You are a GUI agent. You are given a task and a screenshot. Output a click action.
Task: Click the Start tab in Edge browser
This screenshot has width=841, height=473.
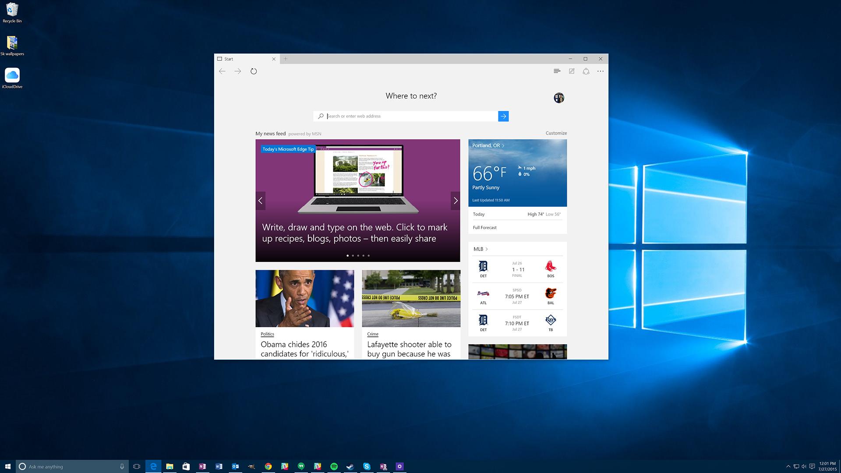[243, 58]
